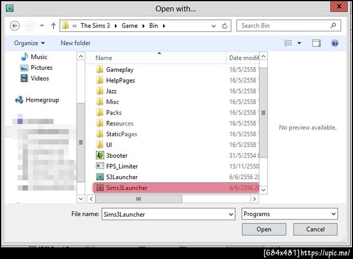The width and height of the screenshot is (353, 259).
Task: Click the Packs folder icon
Action: (x=100, y=112)
